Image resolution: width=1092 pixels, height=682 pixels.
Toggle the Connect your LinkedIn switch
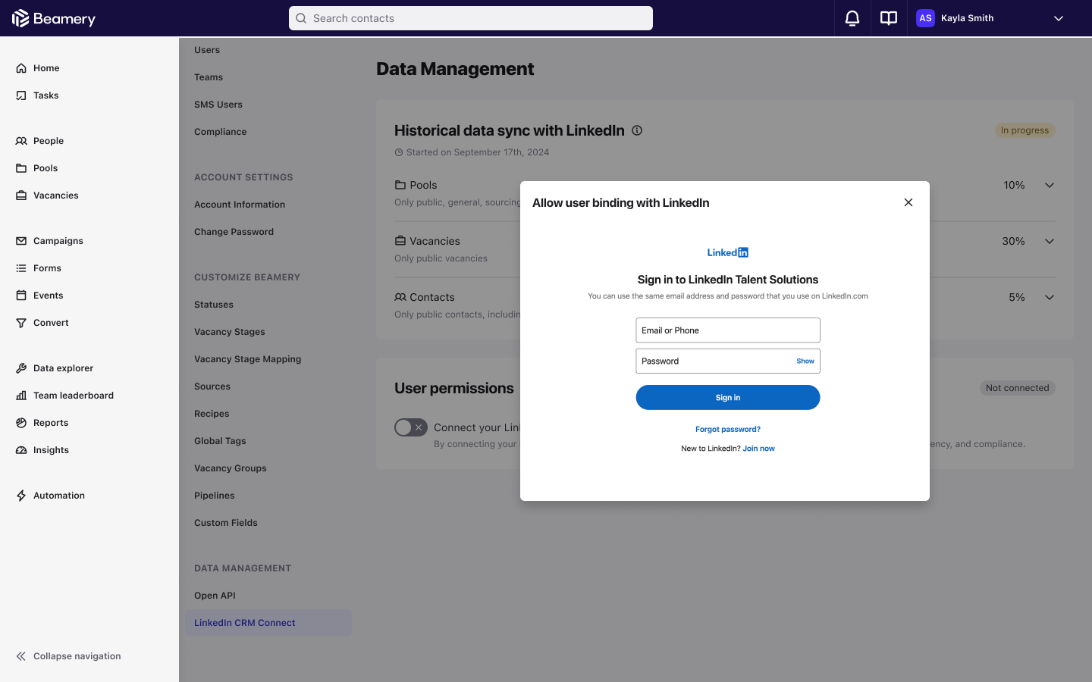pos(411,427)
